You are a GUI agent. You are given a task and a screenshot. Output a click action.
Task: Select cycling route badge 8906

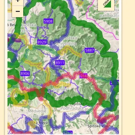(25, 73)
